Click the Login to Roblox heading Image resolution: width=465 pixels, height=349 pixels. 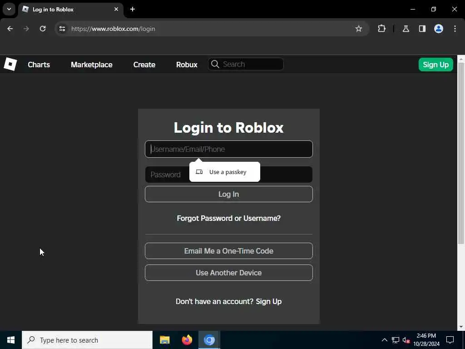click(229, 128)
